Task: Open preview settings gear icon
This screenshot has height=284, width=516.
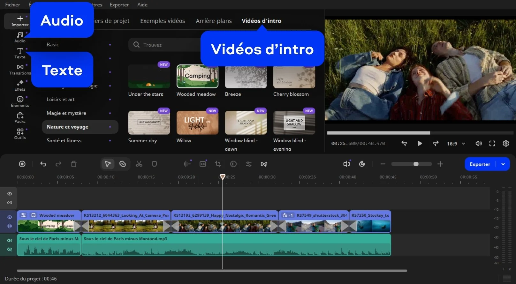Action: point(506,144)
